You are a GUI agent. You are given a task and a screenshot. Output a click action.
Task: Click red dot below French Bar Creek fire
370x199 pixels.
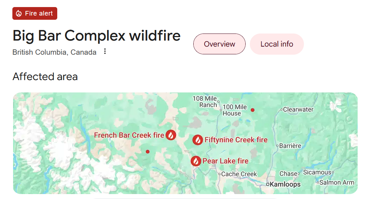tap(147, 152)
